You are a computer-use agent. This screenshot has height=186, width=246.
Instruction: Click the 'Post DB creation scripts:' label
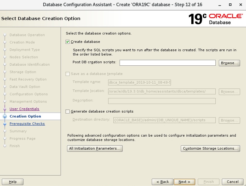click(x=94, y=62)
